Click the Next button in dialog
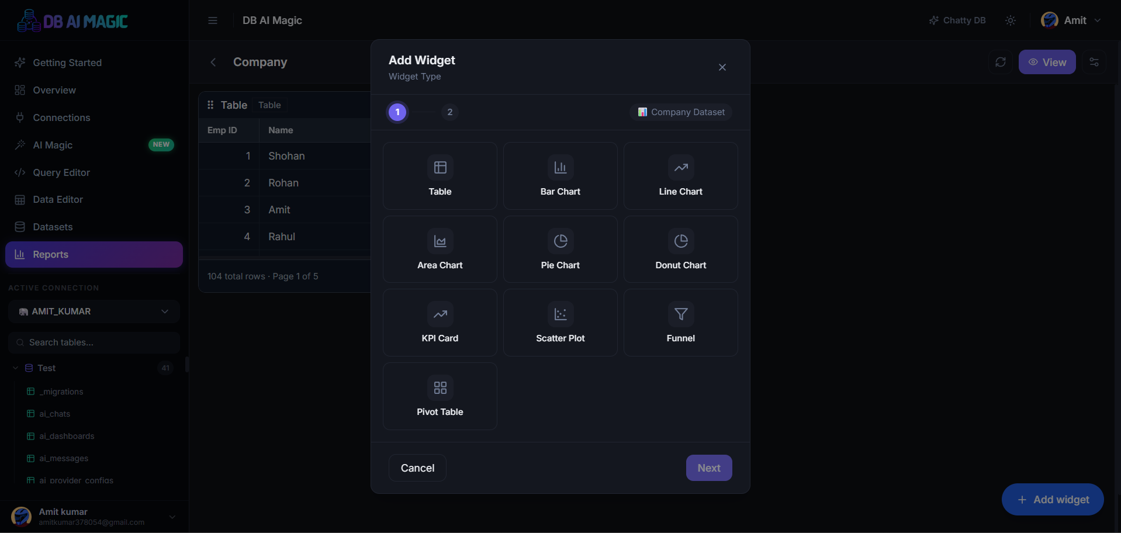1121x533 pixels. click(709, 468)
